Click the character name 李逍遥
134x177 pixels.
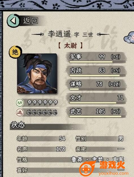59,34
